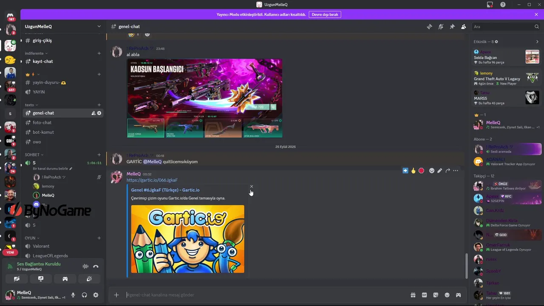Open the soundboard
Image resolution: width=544 pixels, height=306 pixels.
point(89,279)
